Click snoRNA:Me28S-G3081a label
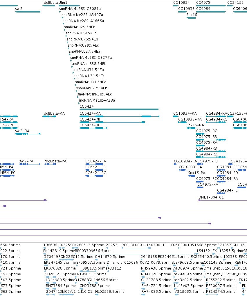This screenshot has width=247, height=296. pyautogui.click(x=80, y=9)
